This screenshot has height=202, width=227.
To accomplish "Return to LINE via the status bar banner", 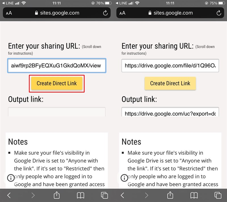I will pos(9,3).
